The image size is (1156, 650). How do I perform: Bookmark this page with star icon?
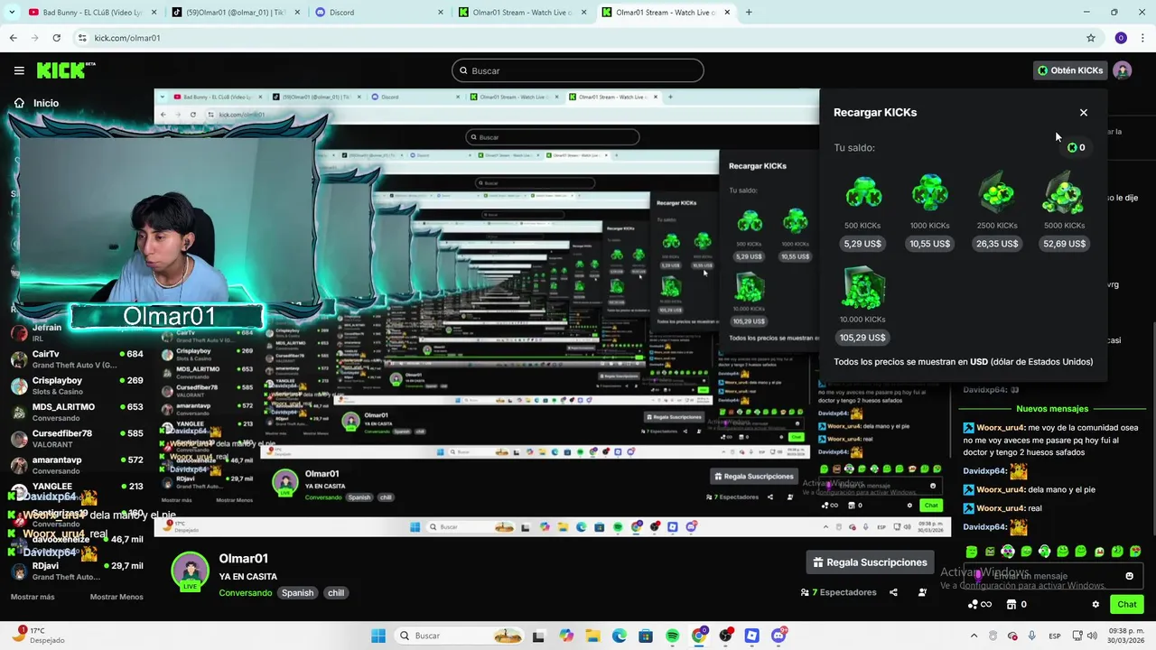(1091, 38)
